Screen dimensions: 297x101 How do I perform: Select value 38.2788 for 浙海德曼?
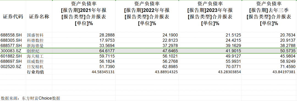[x=269, y=45]
